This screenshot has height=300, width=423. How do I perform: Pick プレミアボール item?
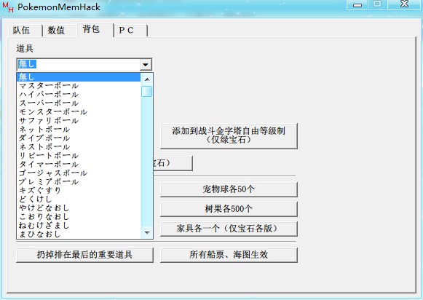[x=79, y=182]
